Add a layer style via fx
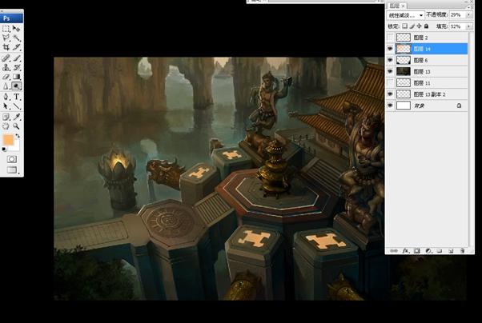The width and height of the screenshot is (482, 323). [405, 251]
